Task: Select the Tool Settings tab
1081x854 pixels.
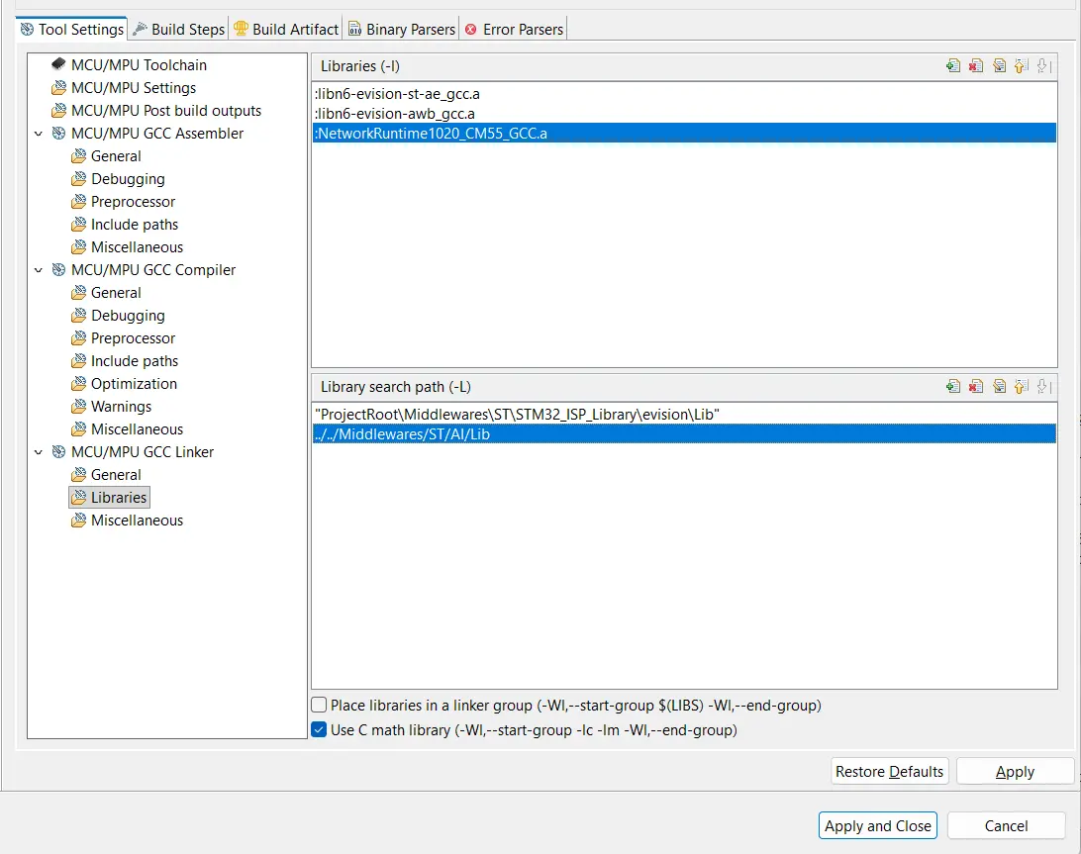Action: tap(71, 29)
